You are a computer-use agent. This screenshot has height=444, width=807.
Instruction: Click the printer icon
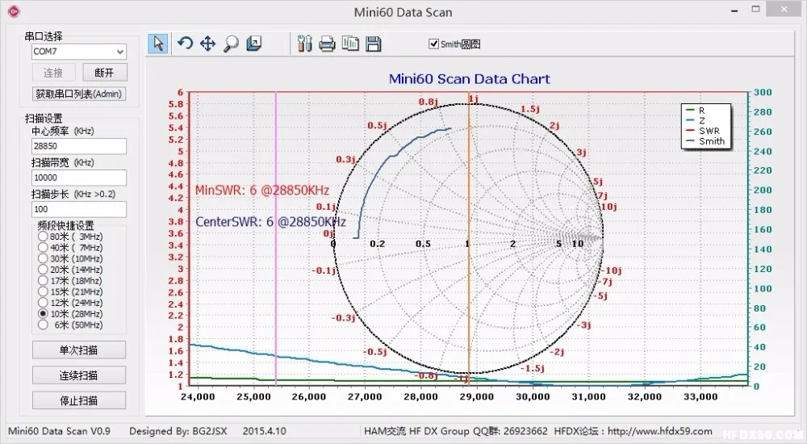coord(327,44)
